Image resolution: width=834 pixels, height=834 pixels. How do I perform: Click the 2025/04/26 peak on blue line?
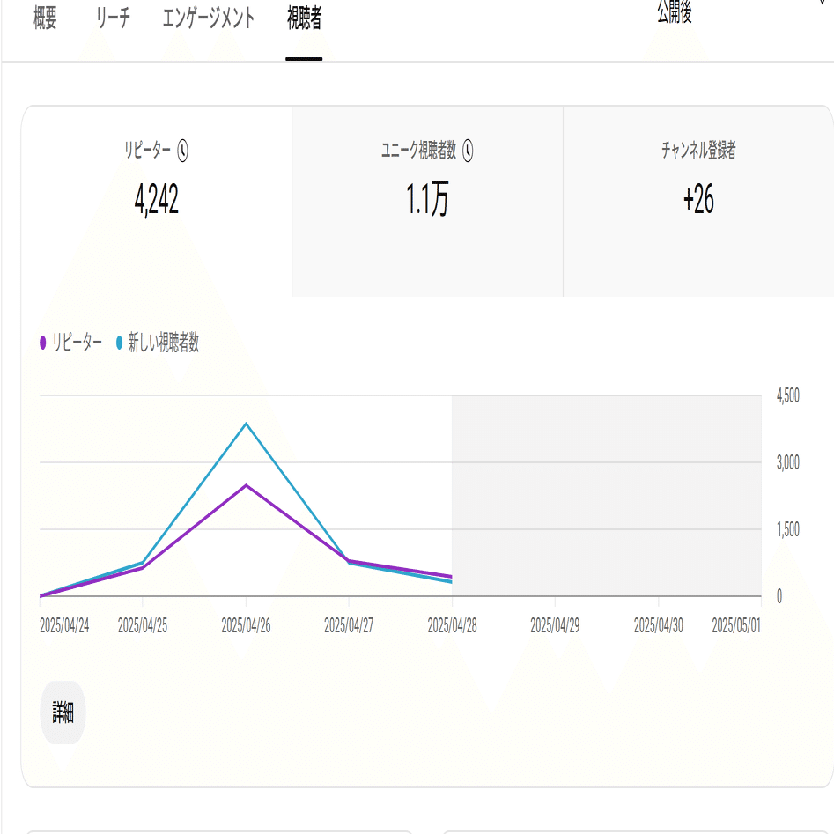point(246,424)
